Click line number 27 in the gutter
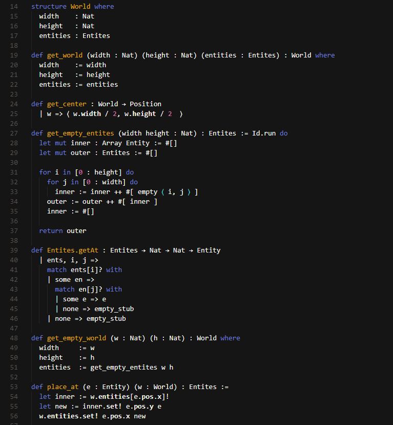393x425 pixels. pos(14,133)
